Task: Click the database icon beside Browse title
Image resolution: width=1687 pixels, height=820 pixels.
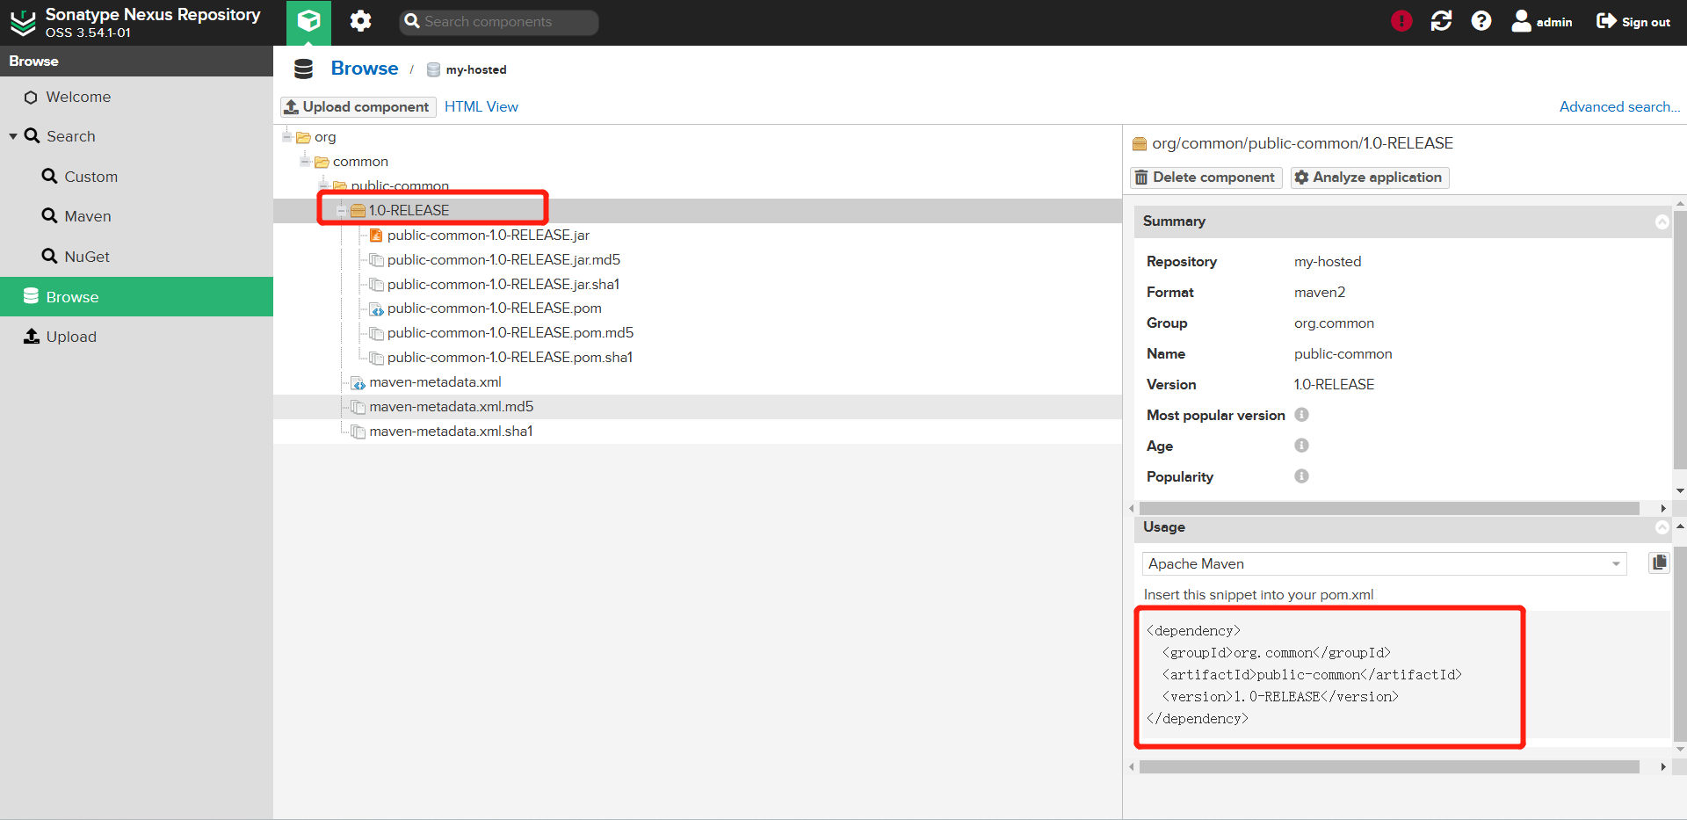Action: tap(303, 69)
